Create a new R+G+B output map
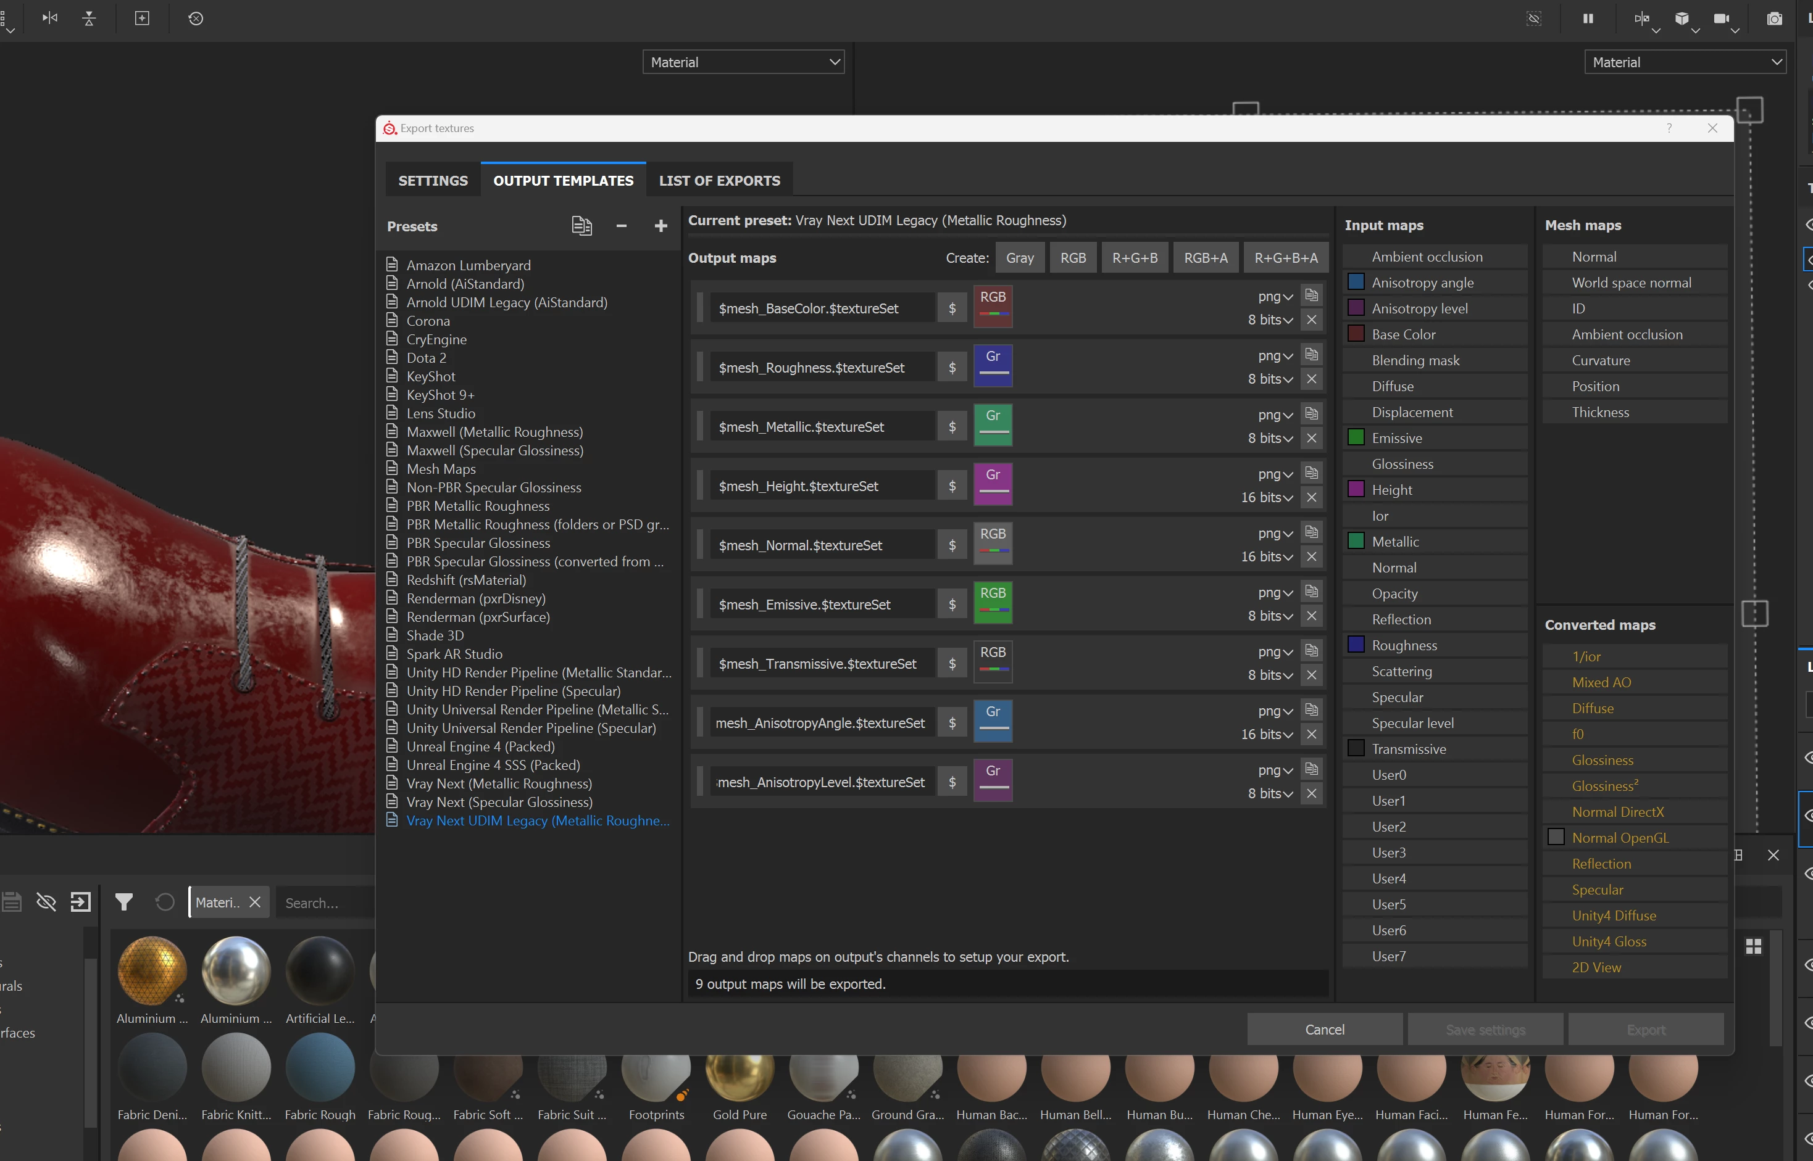This screenshot has height=1161, width=1813. pyautogui.click(x=1134, y=258)
